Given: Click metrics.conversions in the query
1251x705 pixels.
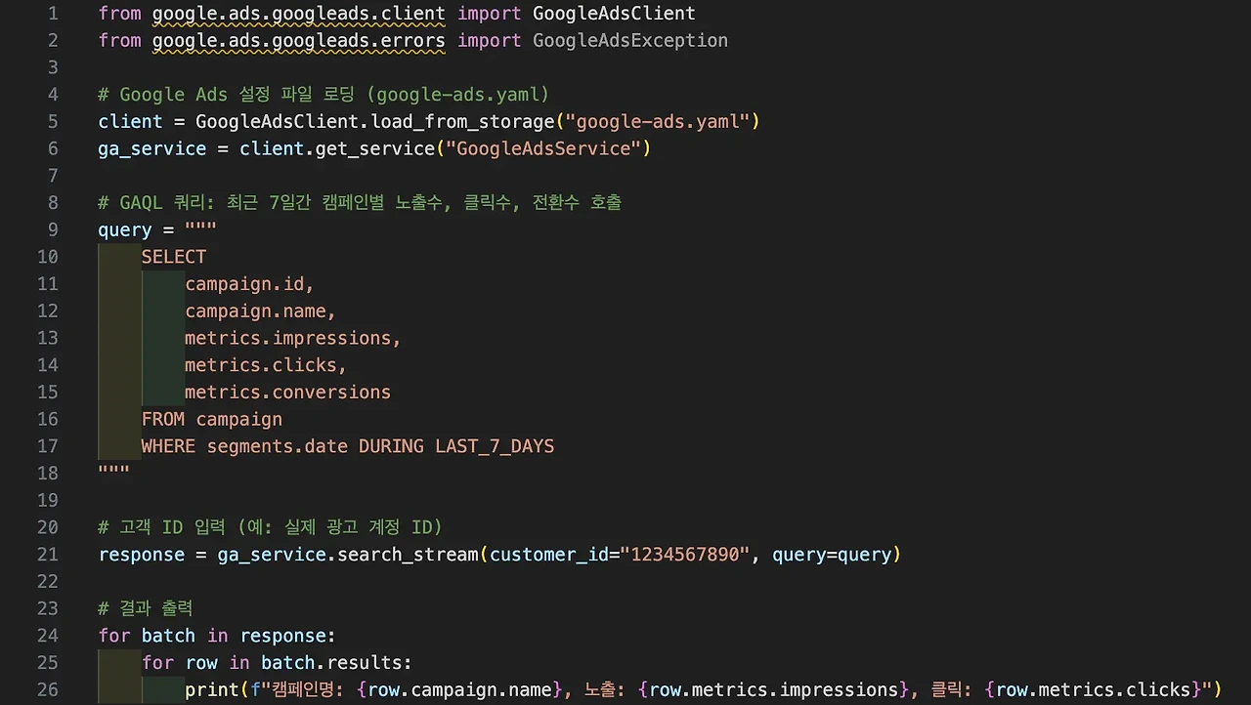Looking at the screenshot, I should pyautogui.click(x=288, y=393).
